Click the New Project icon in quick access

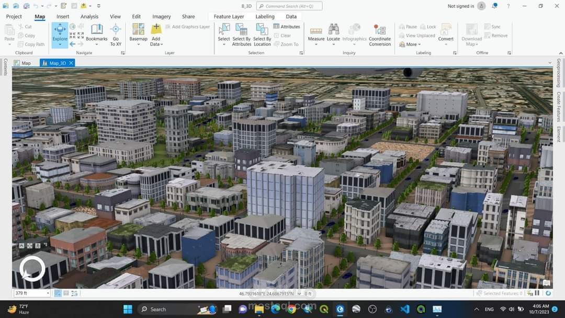pos(6,6)
